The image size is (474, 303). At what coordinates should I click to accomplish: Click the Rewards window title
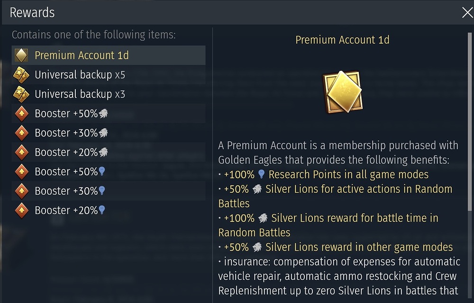pos(32,12)
